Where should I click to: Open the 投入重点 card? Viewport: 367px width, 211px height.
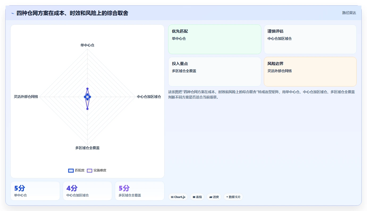pos(215,72)
